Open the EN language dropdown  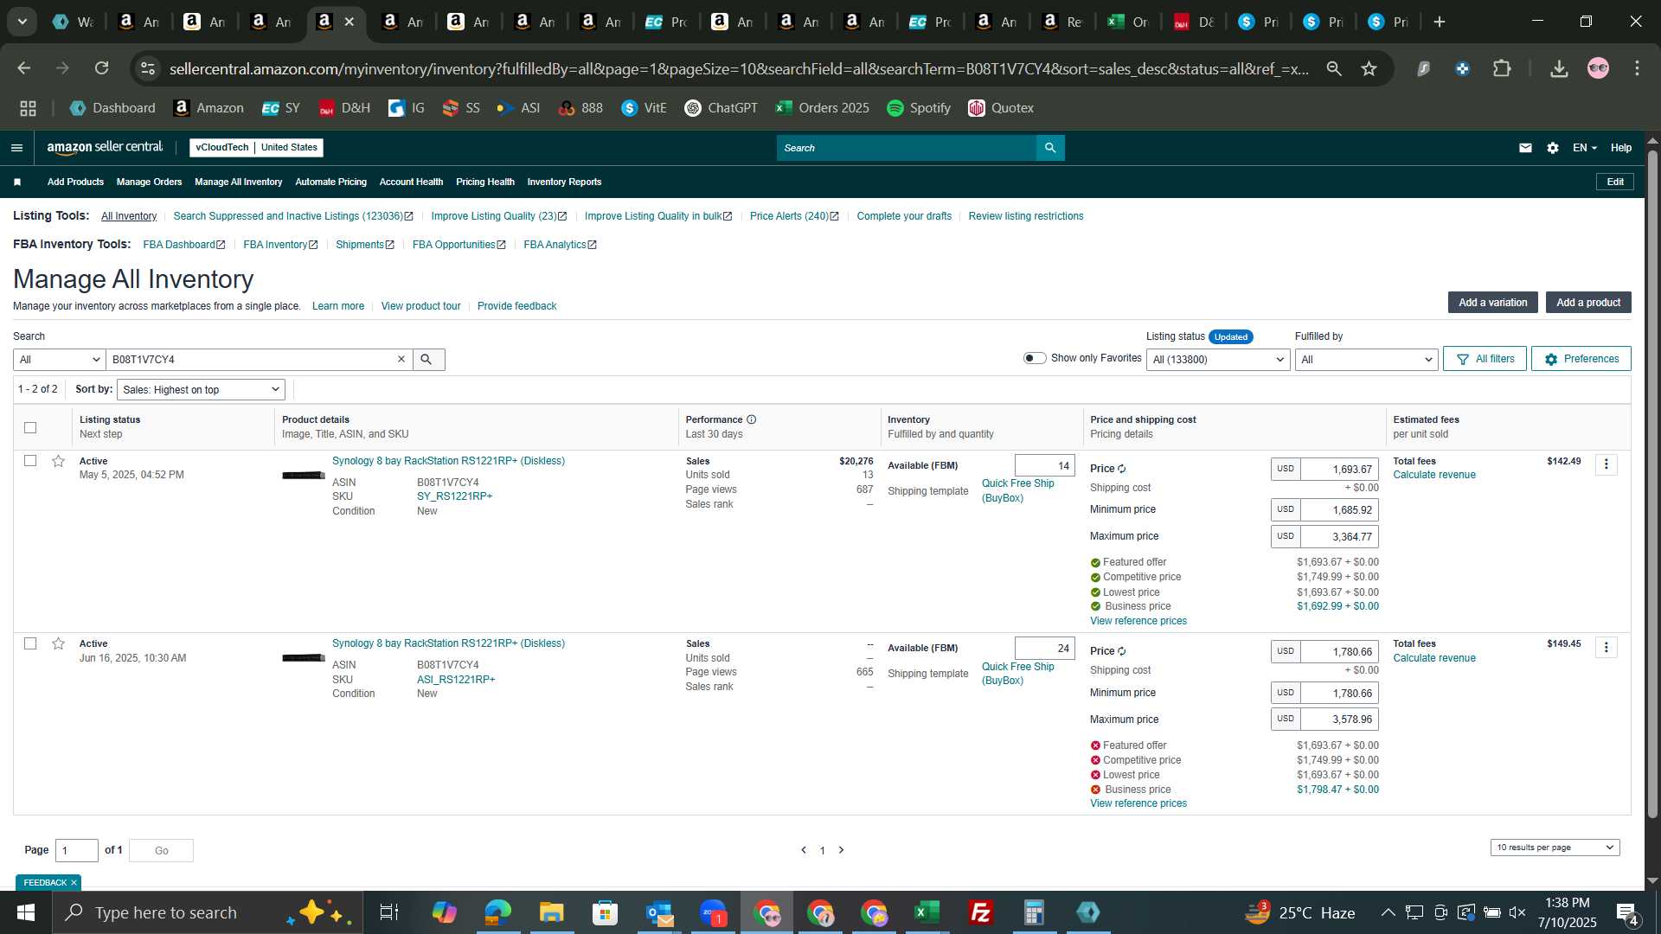[1584, 148]
